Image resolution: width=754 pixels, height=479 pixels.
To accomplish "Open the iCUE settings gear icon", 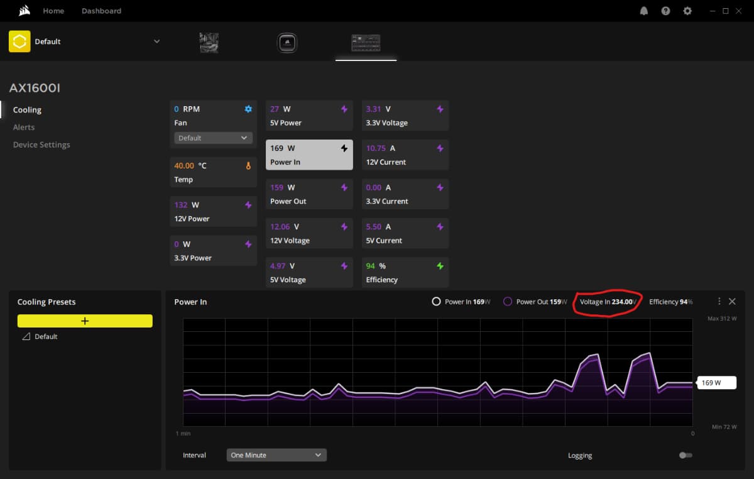I will click(687, 11).
